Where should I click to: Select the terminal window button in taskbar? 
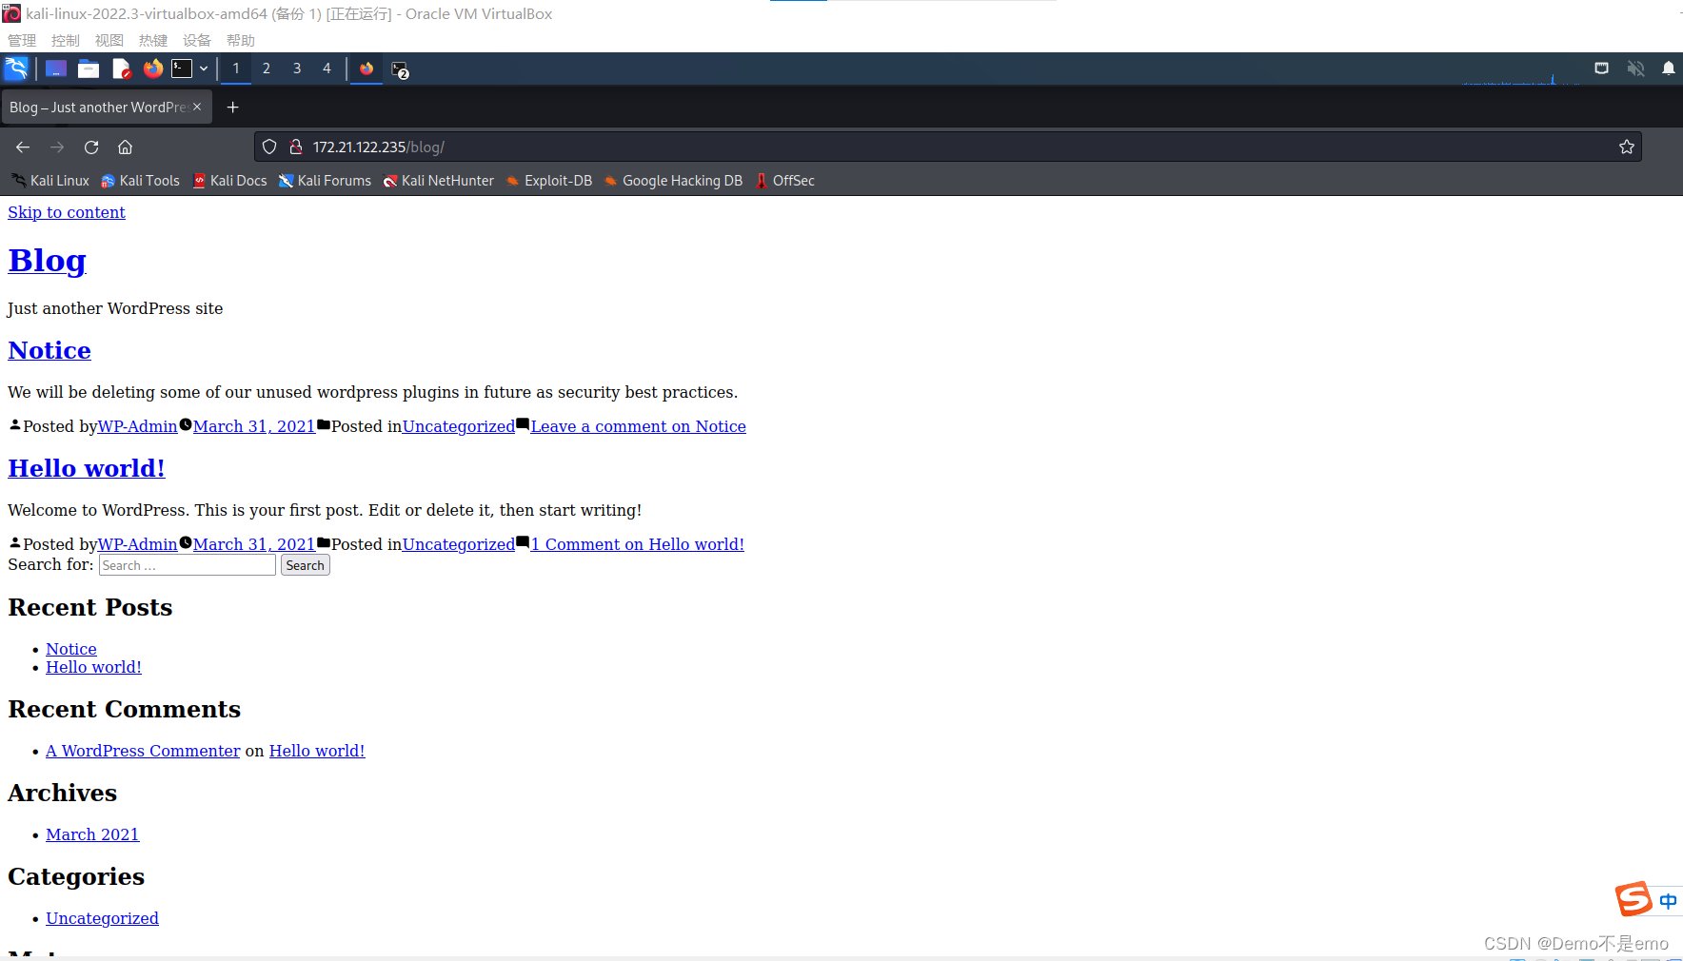[x=400, y=69]
